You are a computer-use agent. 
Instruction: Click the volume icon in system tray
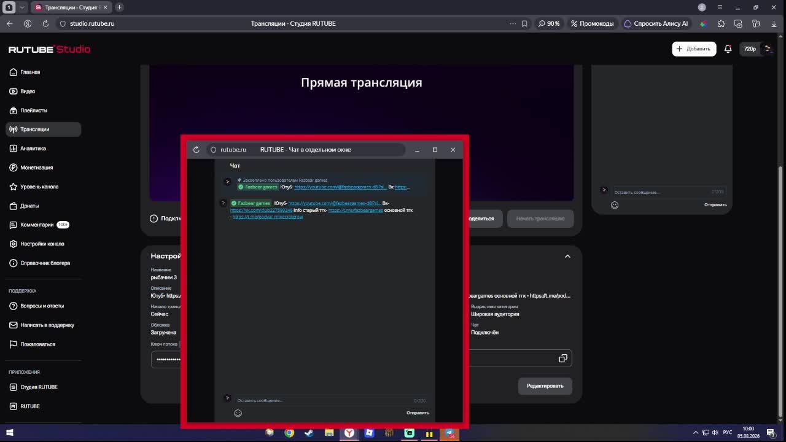(715, 433)
